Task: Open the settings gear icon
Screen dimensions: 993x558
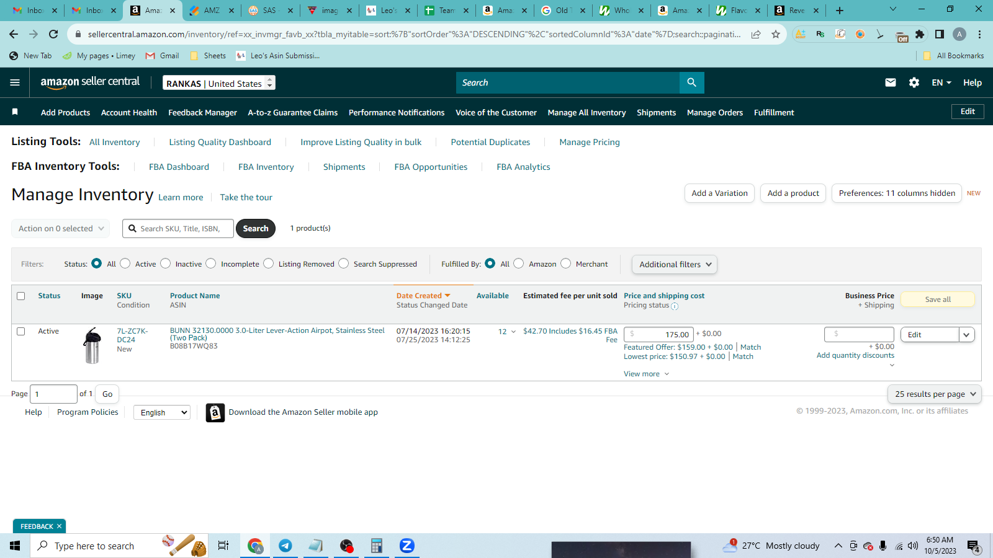Action: coord(914,82)
